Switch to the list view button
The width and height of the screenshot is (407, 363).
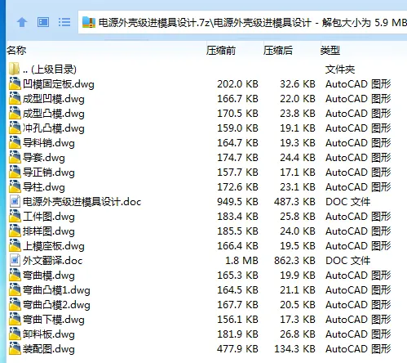[64, 22]
